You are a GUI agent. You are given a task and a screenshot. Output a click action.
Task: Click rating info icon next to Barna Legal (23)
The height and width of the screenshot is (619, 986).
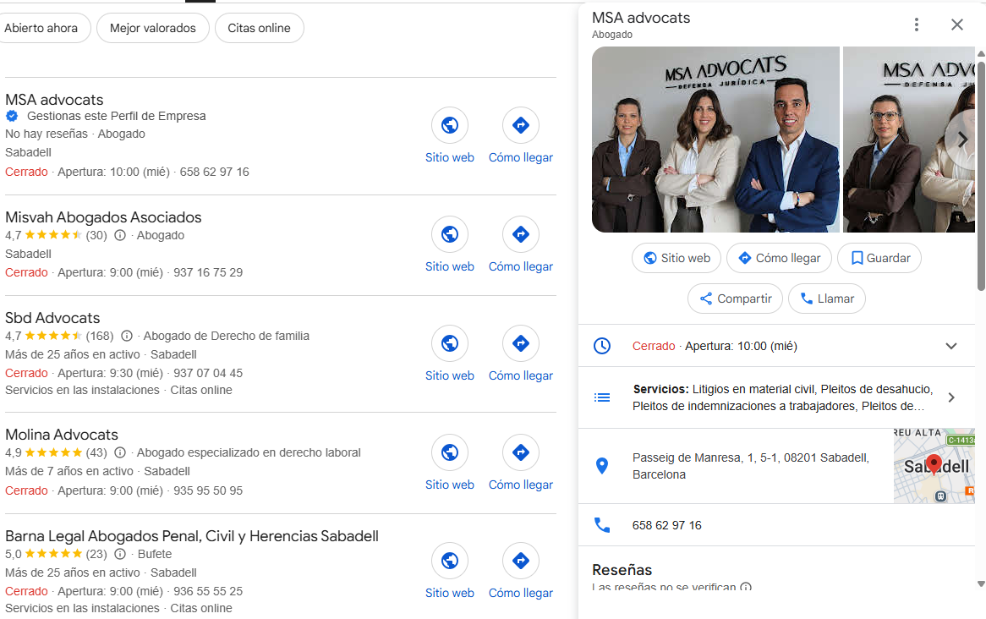pyautogui.click(x=120, y=554)
